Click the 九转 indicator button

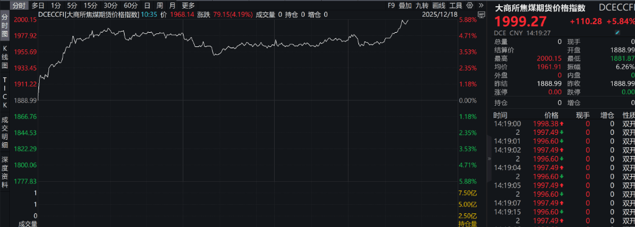(422, 6)
